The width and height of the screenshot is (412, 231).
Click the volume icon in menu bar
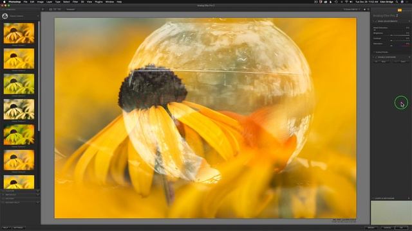pos(351,2)
